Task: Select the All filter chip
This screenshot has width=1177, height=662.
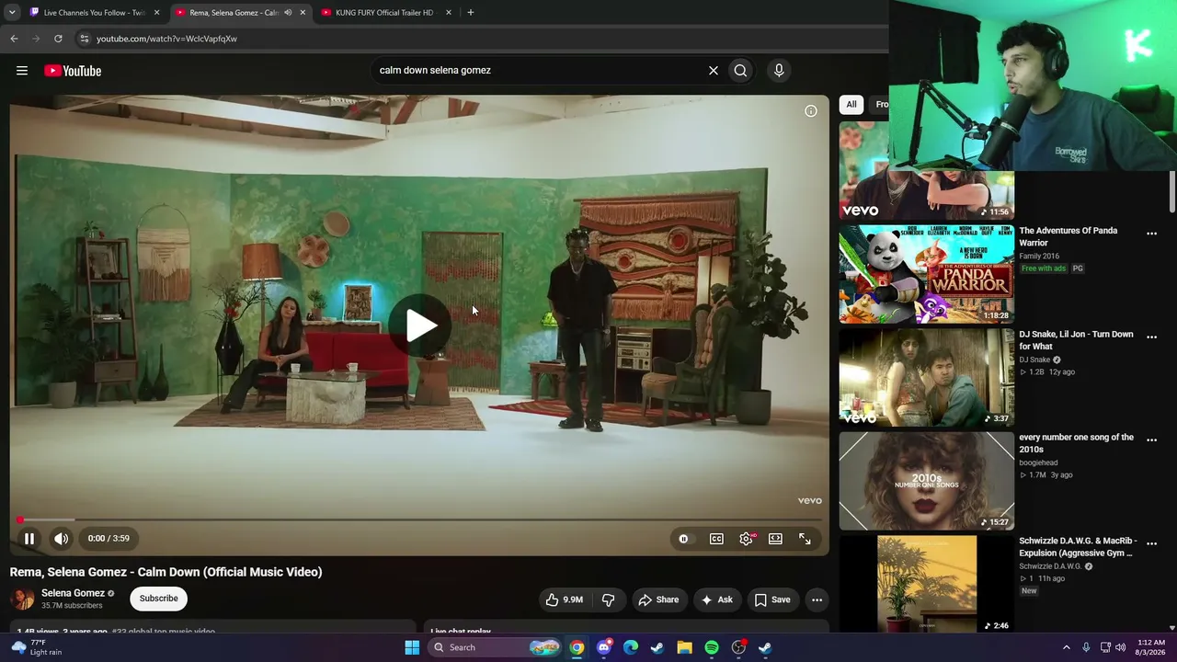Action: click(851, 104)
